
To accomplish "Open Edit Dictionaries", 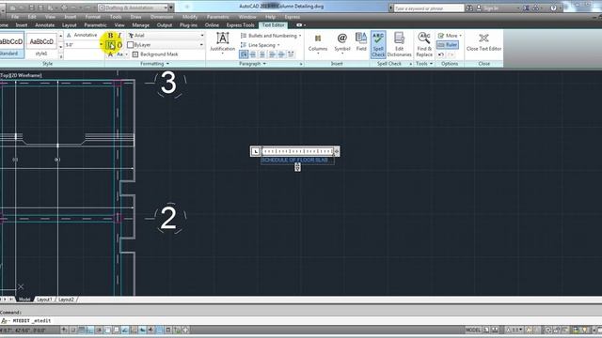I will click(399, 44).
